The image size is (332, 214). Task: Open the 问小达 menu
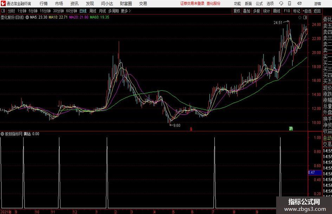[107, 4]
